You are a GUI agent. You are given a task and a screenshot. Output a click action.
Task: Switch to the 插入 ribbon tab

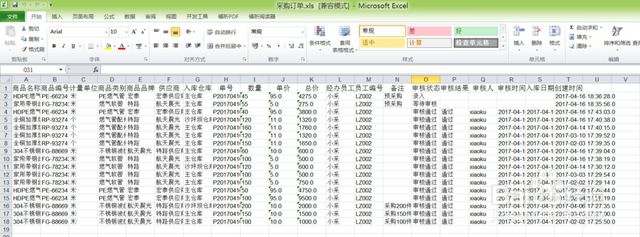[57, 17]
